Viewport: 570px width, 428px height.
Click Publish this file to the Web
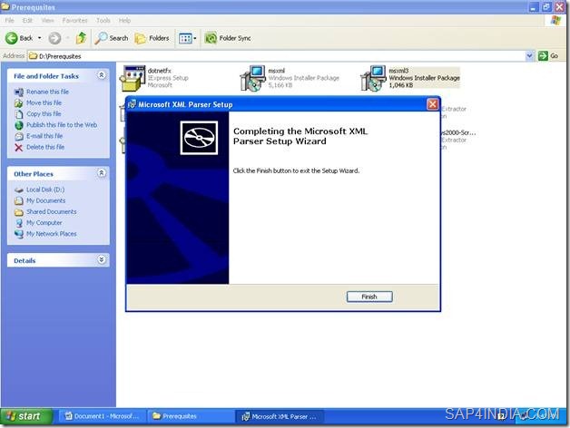click(x=62, y=125)
